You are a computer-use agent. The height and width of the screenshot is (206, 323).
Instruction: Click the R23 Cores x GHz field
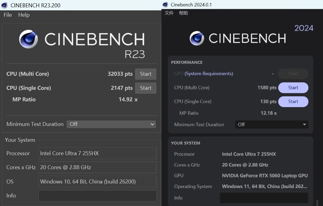pos(97,167)
